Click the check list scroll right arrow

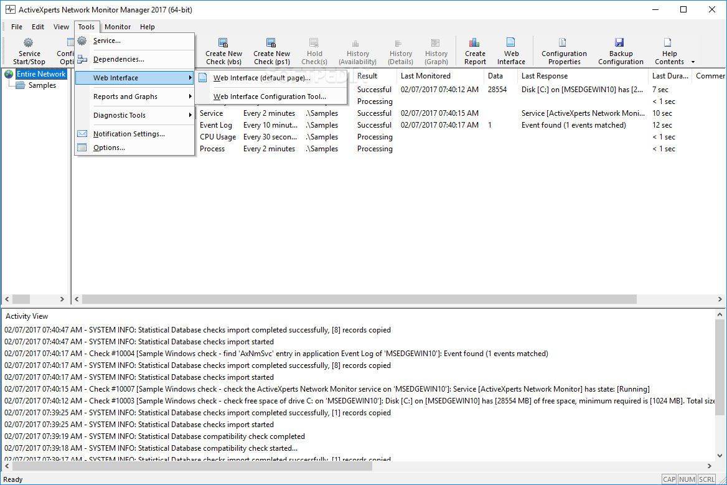click(x=720, y=299)
